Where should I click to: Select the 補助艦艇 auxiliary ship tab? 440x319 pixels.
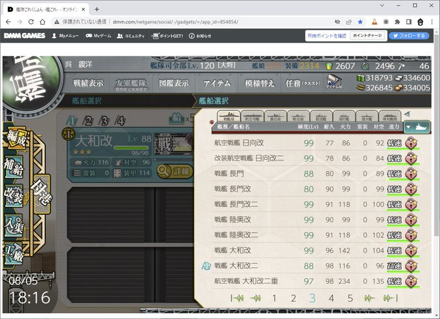coord(390,116)
